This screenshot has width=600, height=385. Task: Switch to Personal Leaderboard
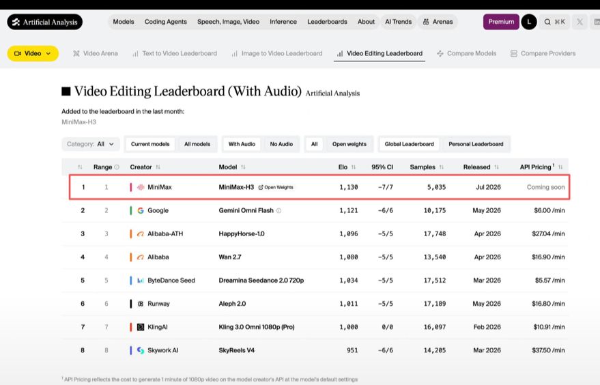click(x=476, y=144)
